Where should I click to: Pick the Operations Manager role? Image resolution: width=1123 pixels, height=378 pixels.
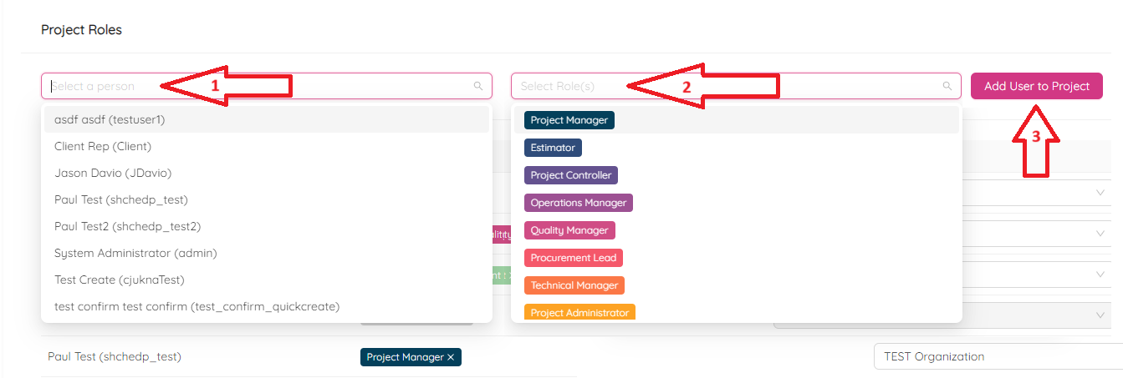(x=578, y=203)
